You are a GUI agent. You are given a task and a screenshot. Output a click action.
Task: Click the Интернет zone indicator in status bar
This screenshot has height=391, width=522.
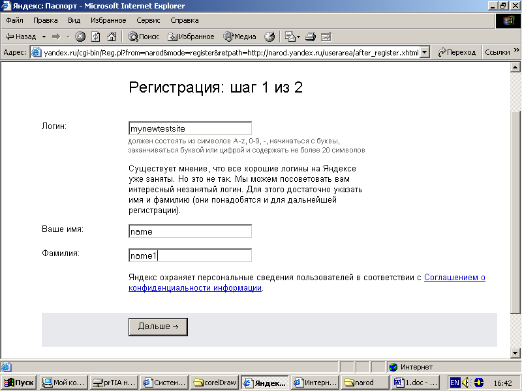coord(411,367)
